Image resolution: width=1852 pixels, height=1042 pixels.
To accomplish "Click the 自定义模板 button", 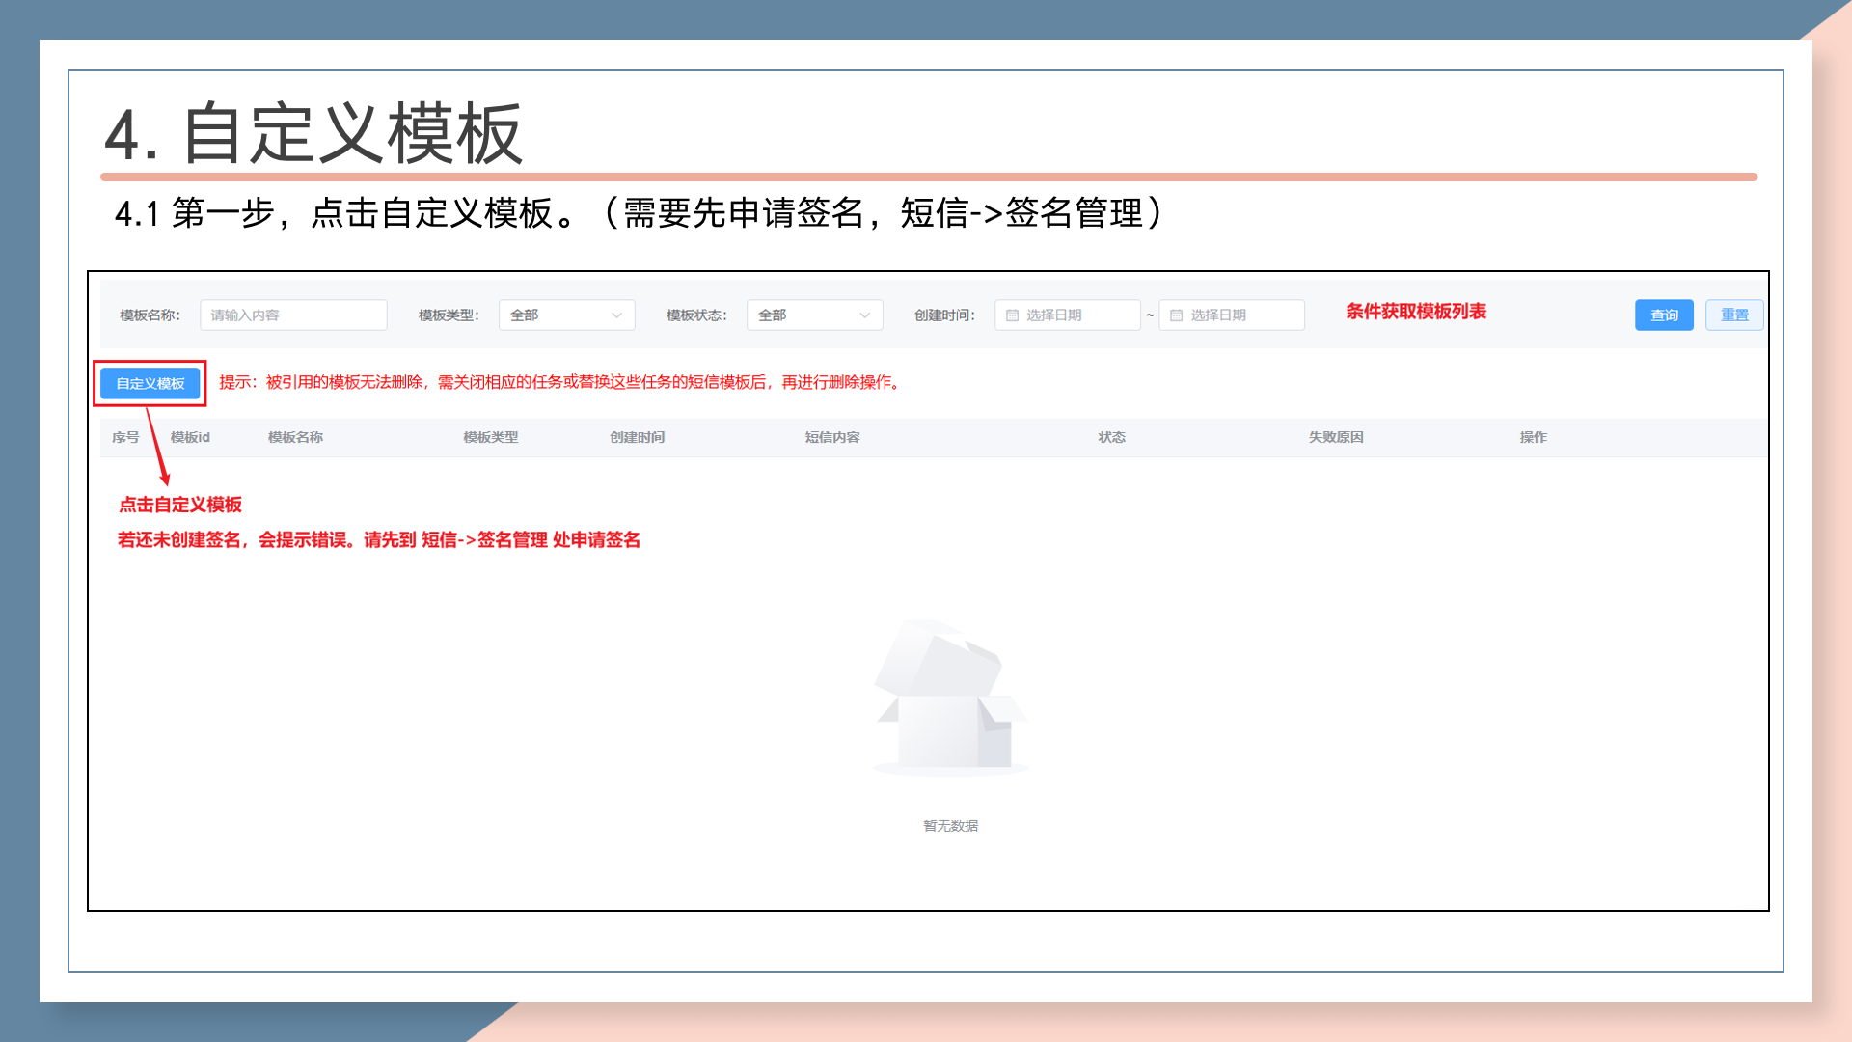I will pyautogui.click(x=150, y=383).
